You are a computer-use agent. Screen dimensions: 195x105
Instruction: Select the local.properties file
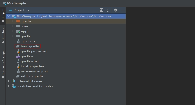pos(32,66)
